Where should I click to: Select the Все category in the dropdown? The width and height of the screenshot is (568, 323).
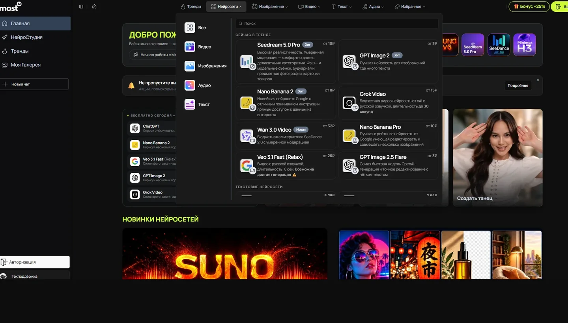pyautogui.click(x=203, y=28)
